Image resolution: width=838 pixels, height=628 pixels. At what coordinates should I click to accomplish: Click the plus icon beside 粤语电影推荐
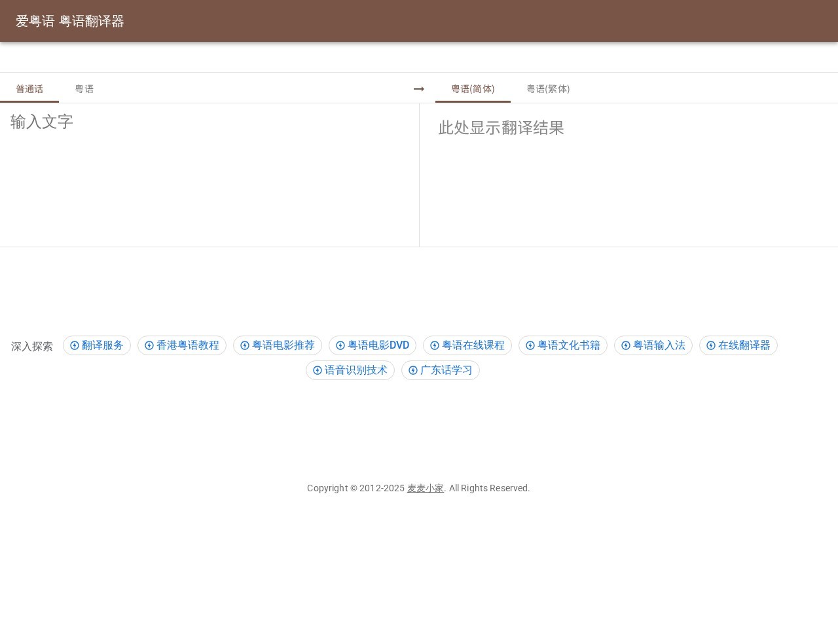(x=245, y=345)
